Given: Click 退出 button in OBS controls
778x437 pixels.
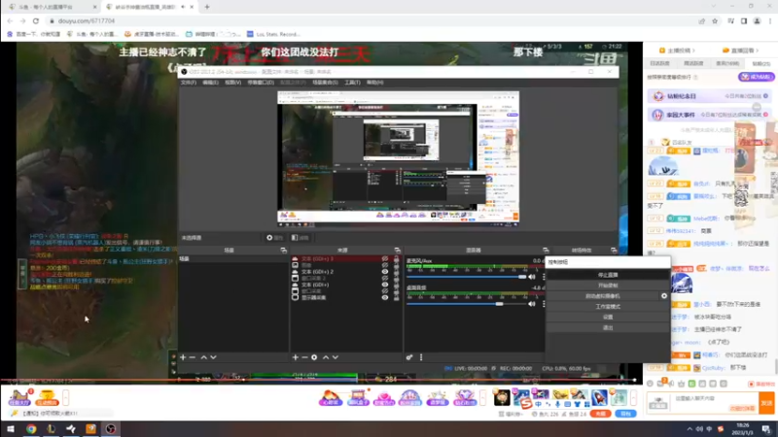Looking at the screenshot, I should point(608,328).
